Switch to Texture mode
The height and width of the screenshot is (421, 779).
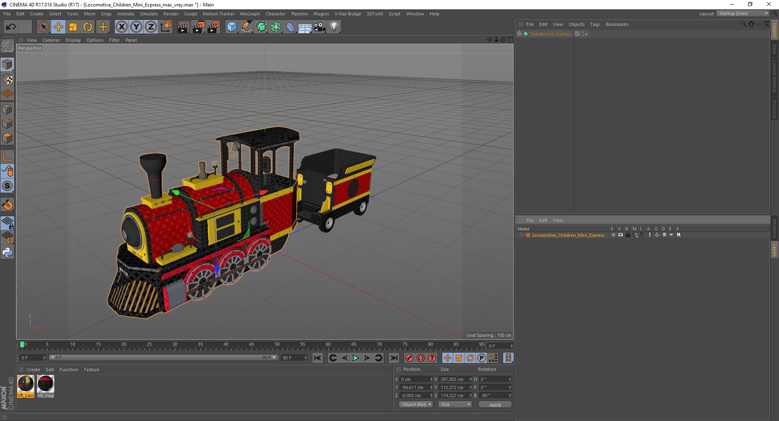click(x=7, y=79)
